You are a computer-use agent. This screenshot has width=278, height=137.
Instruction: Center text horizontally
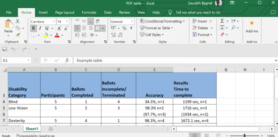[84, 28]
